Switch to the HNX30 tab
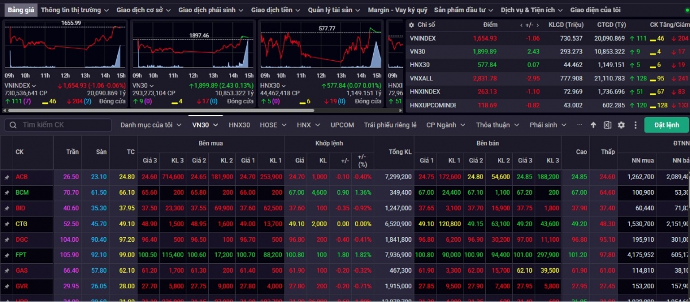 [239, 125]
